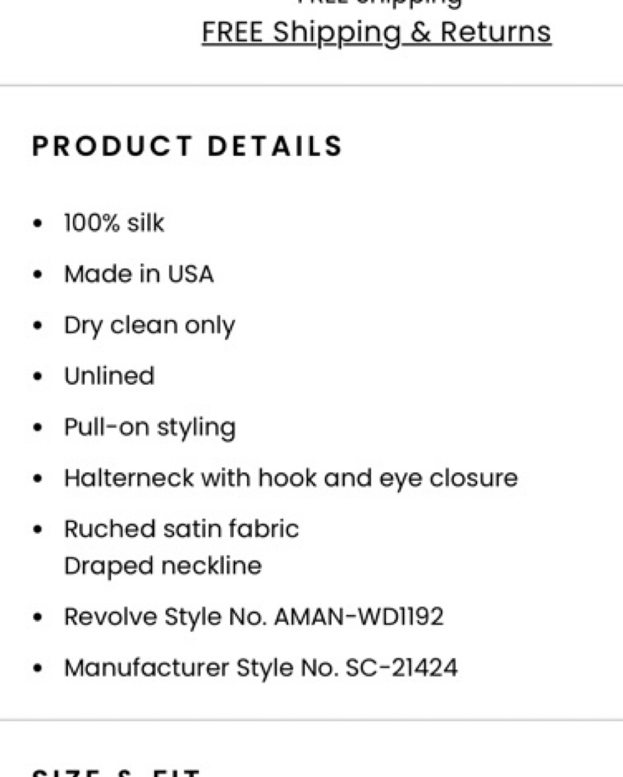This screenshot has width=623, height=777.
Task: Click the bullet next to Made in USA
Action: click(38, 275)
